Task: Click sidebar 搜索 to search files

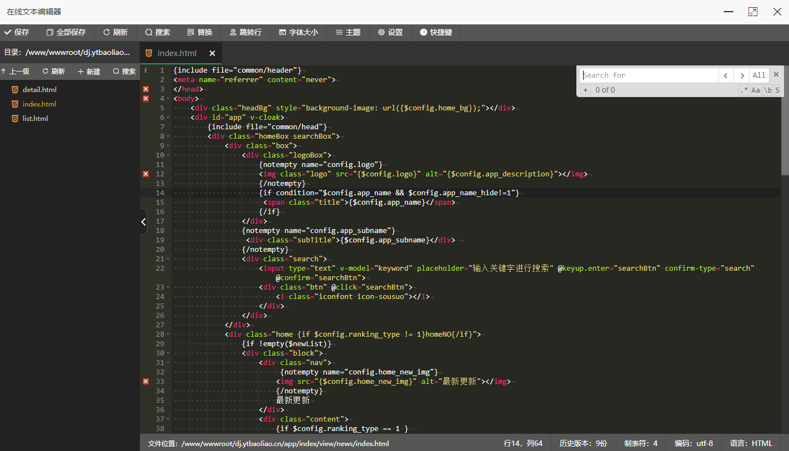Action: click(124, 72)
